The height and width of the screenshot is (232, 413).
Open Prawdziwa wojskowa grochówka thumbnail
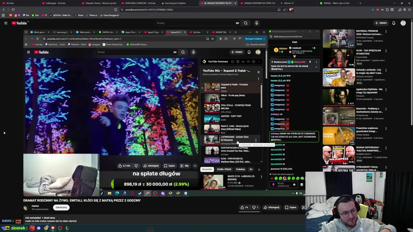pos(339,135)
